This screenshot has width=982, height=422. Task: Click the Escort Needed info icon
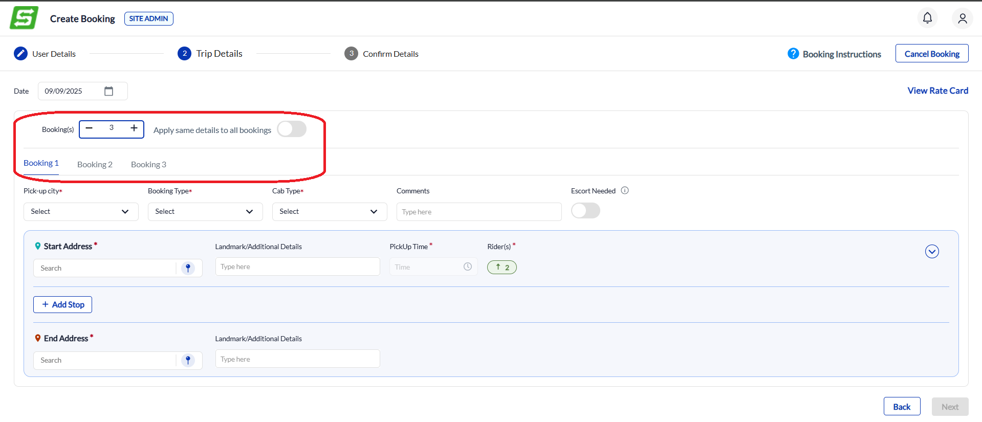(x=625, y=190)
